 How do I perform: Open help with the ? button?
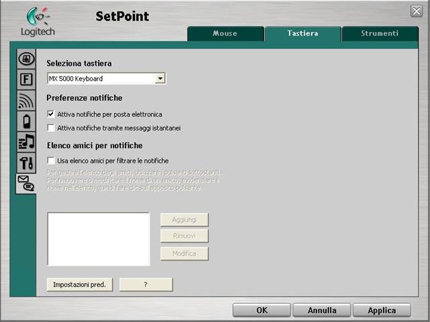tap(146, 285)
